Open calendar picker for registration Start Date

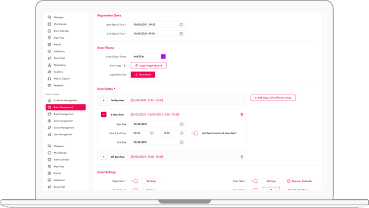point(181,25)
